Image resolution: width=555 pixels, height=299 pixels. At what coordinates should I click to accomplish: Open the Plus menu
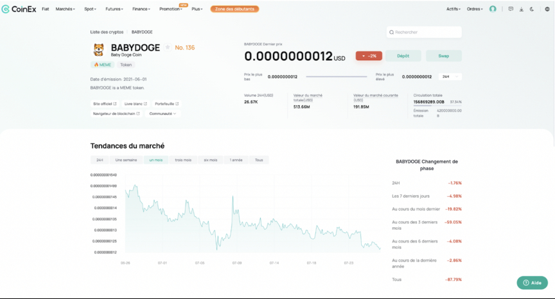coord(197,9)
